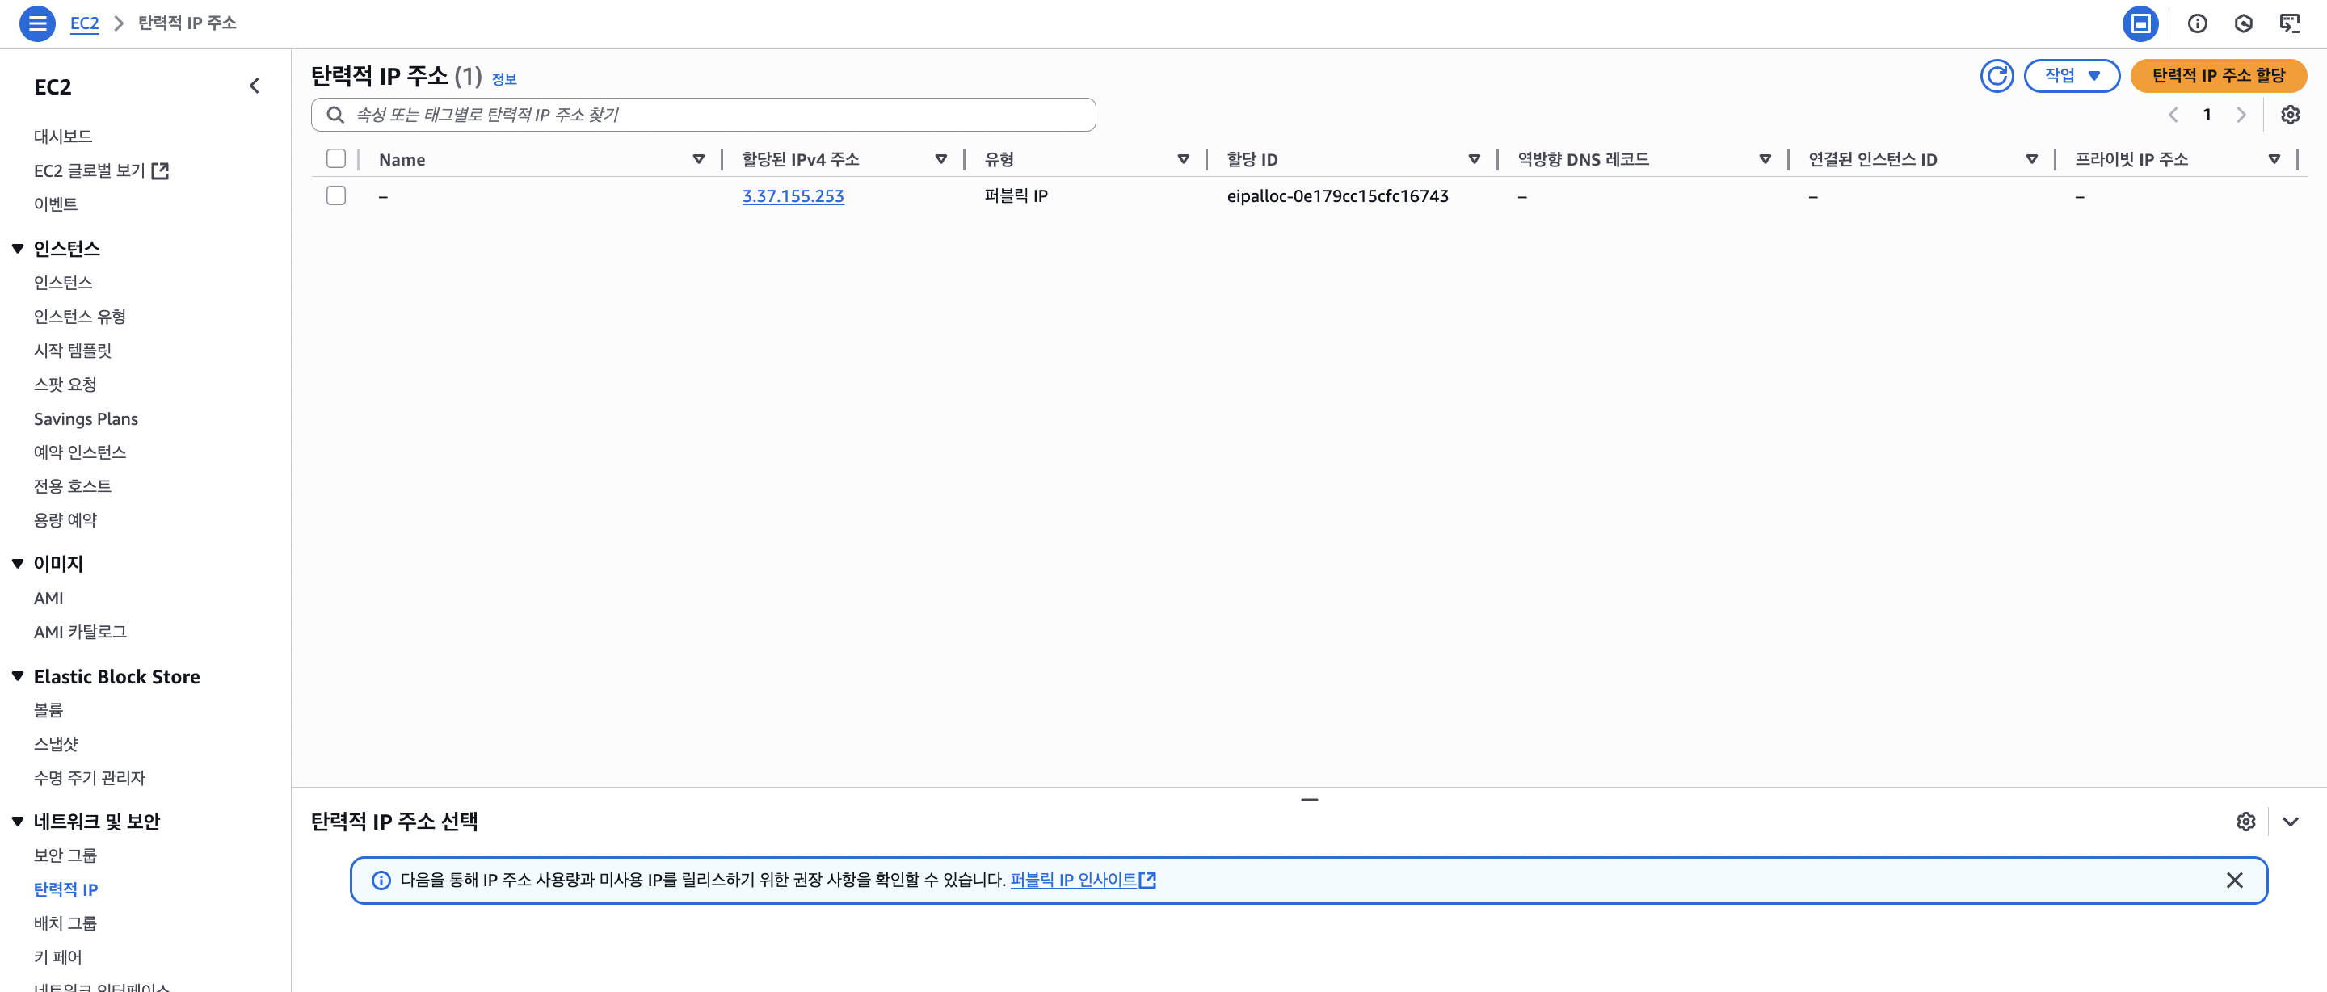
Task: Click 탄력적 IP 주소 할당 button
Action: [2218, 76]
